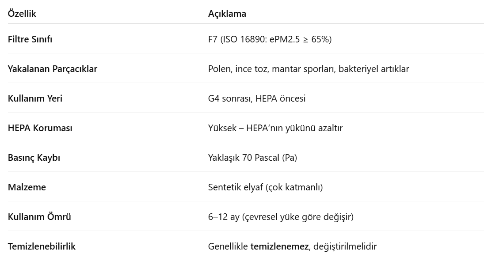This screenshot has width=484, height=265.
Task: Click the değiştirilmelidir text in last row
Action: [x=345, y=246]
